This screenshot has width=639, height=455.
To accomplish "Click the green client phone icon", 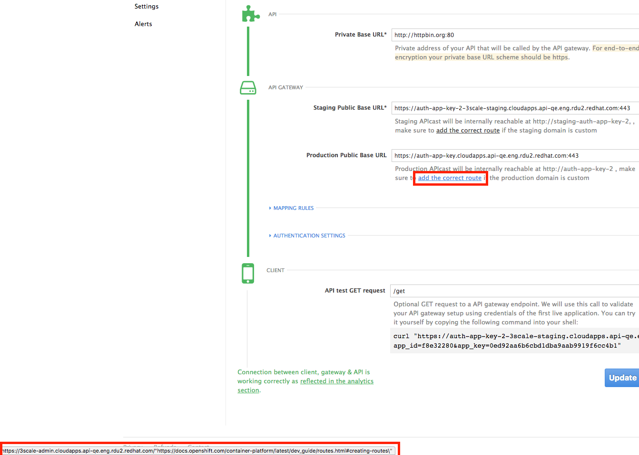I will point(248,273).
